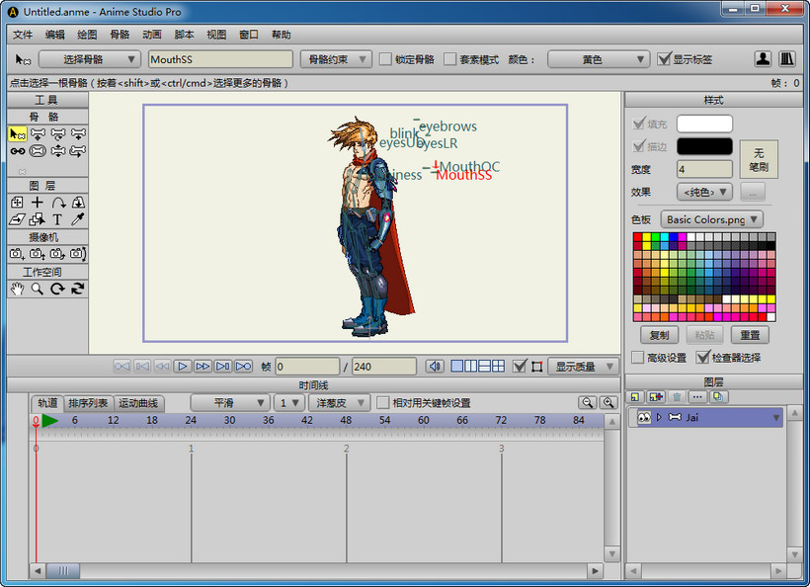Select the Magnify zoom tool under 工作空间
This screenshot has height=587, width=810.
pos(37,288)
